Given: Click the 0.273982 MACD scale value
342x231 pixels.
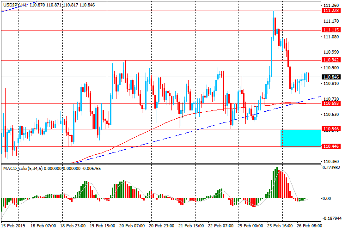Looking at the screenshot, I should pyautogui.click(x=332, y=169).
